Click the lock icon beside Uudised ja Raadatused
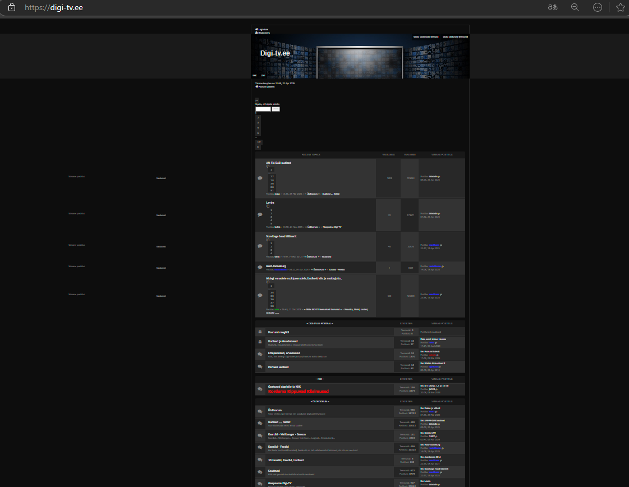 [260, 342]
